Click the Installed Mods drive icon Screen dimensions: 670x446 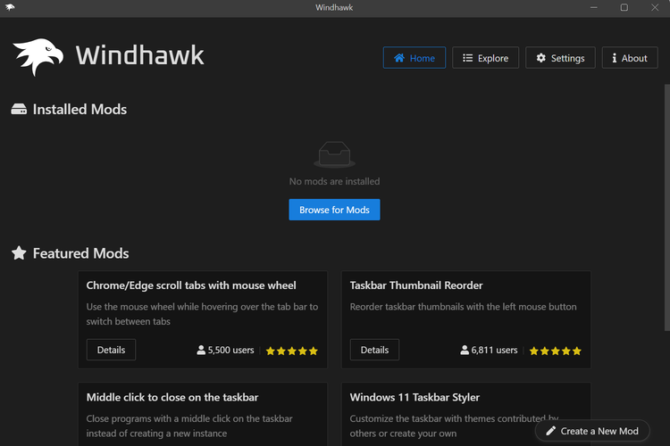coord(19,109)
